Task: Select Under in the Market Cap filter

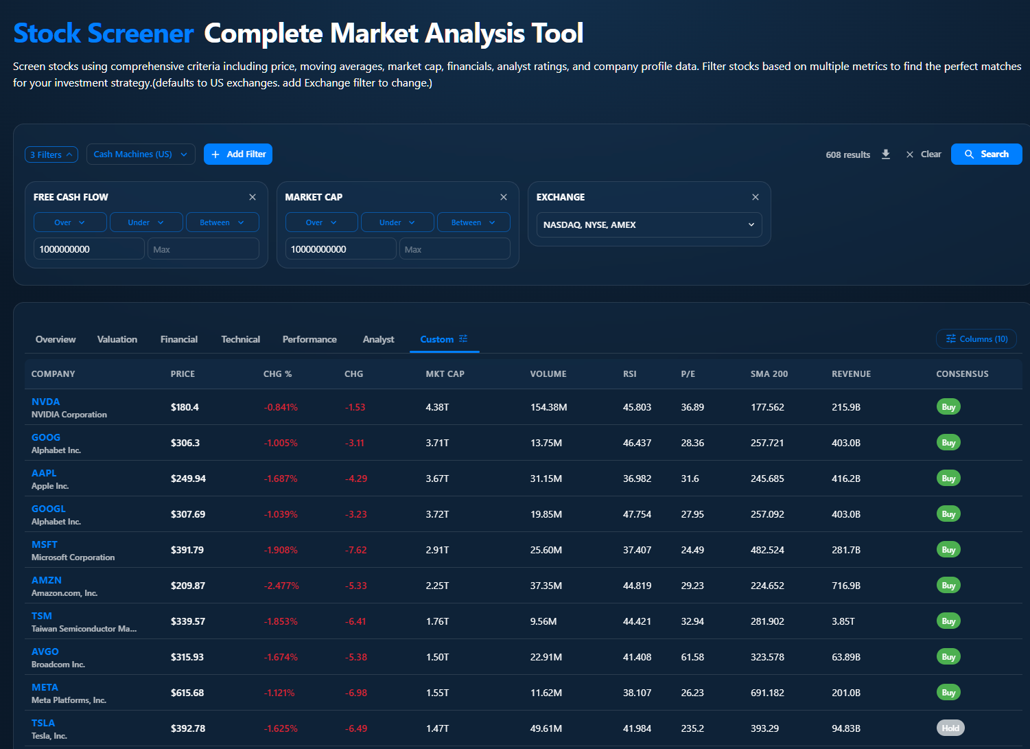Action: tap(397, 222)
